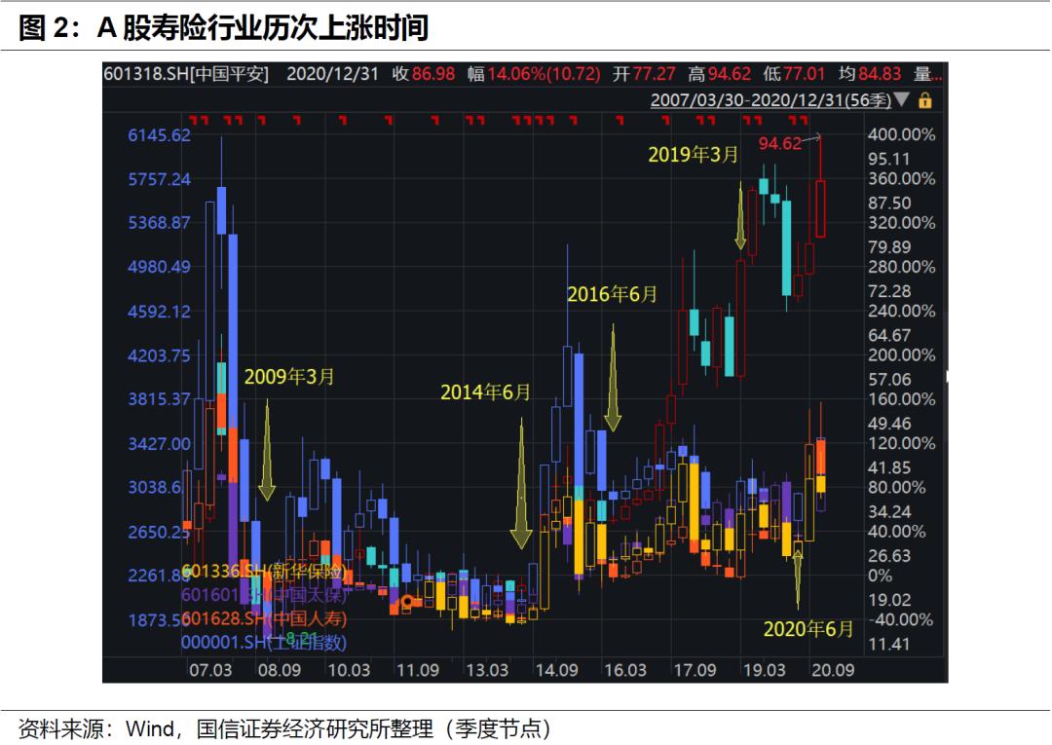1052x745 pixels.
Task: Click the 5757.24 left axis value
Action: click(159, 180)
